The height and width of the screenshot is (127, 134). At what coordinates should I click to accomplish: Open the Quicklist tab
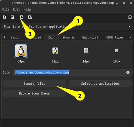coord(90,37)
